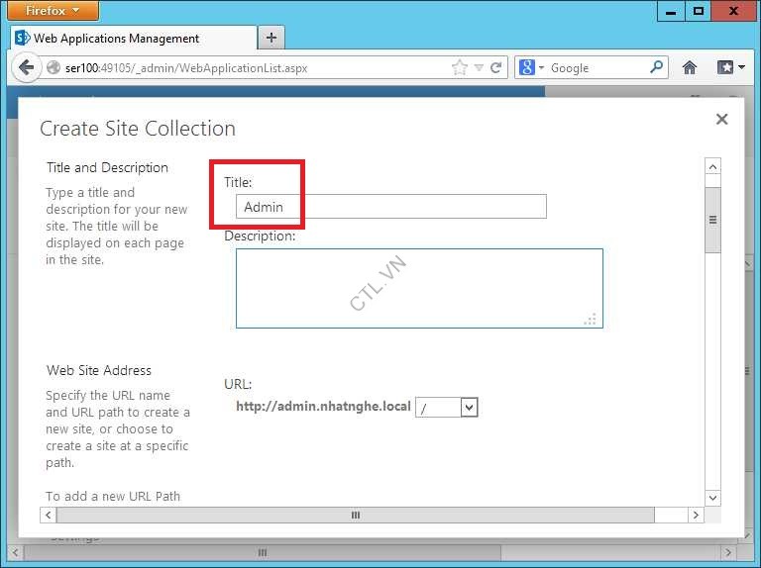Image resolution: width=761 pixels, height=568 pixels.
Task: Click the address bar showing WebApplicationList.aspx
Action: (x=248, y=68)
